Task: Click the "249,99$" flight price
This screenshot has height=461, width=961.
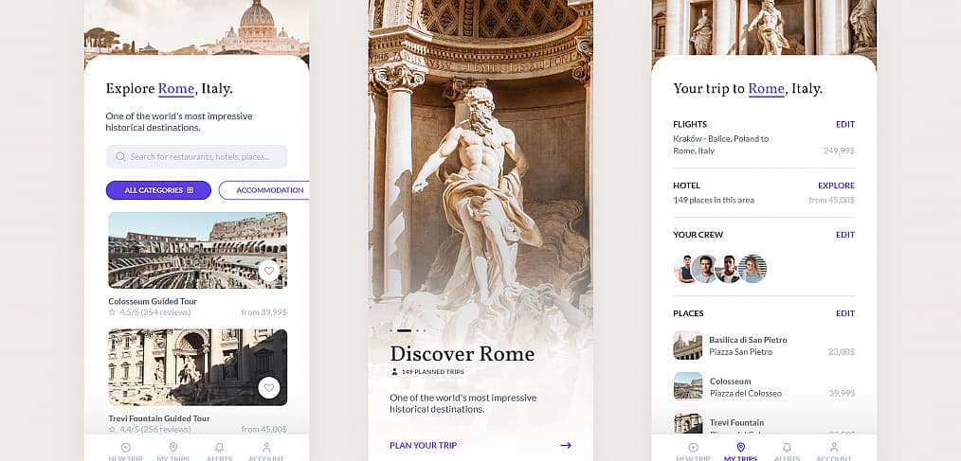Action: click(x=839, y=151)
